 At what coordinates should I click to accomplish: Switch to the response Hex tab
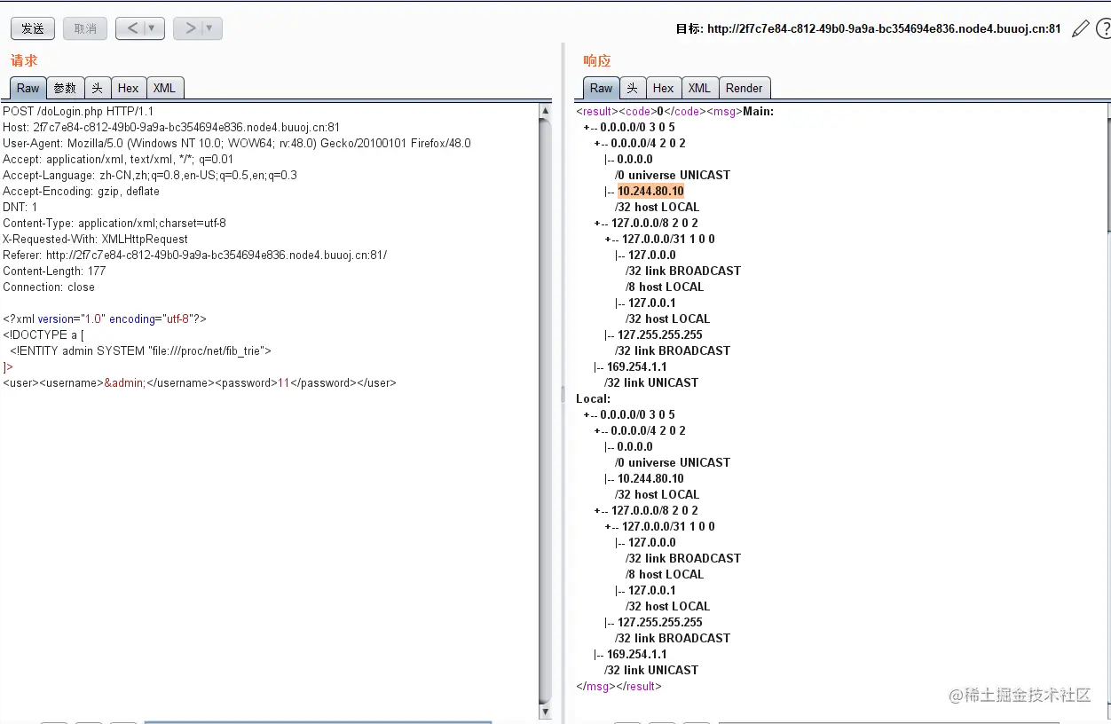point(663,88)
